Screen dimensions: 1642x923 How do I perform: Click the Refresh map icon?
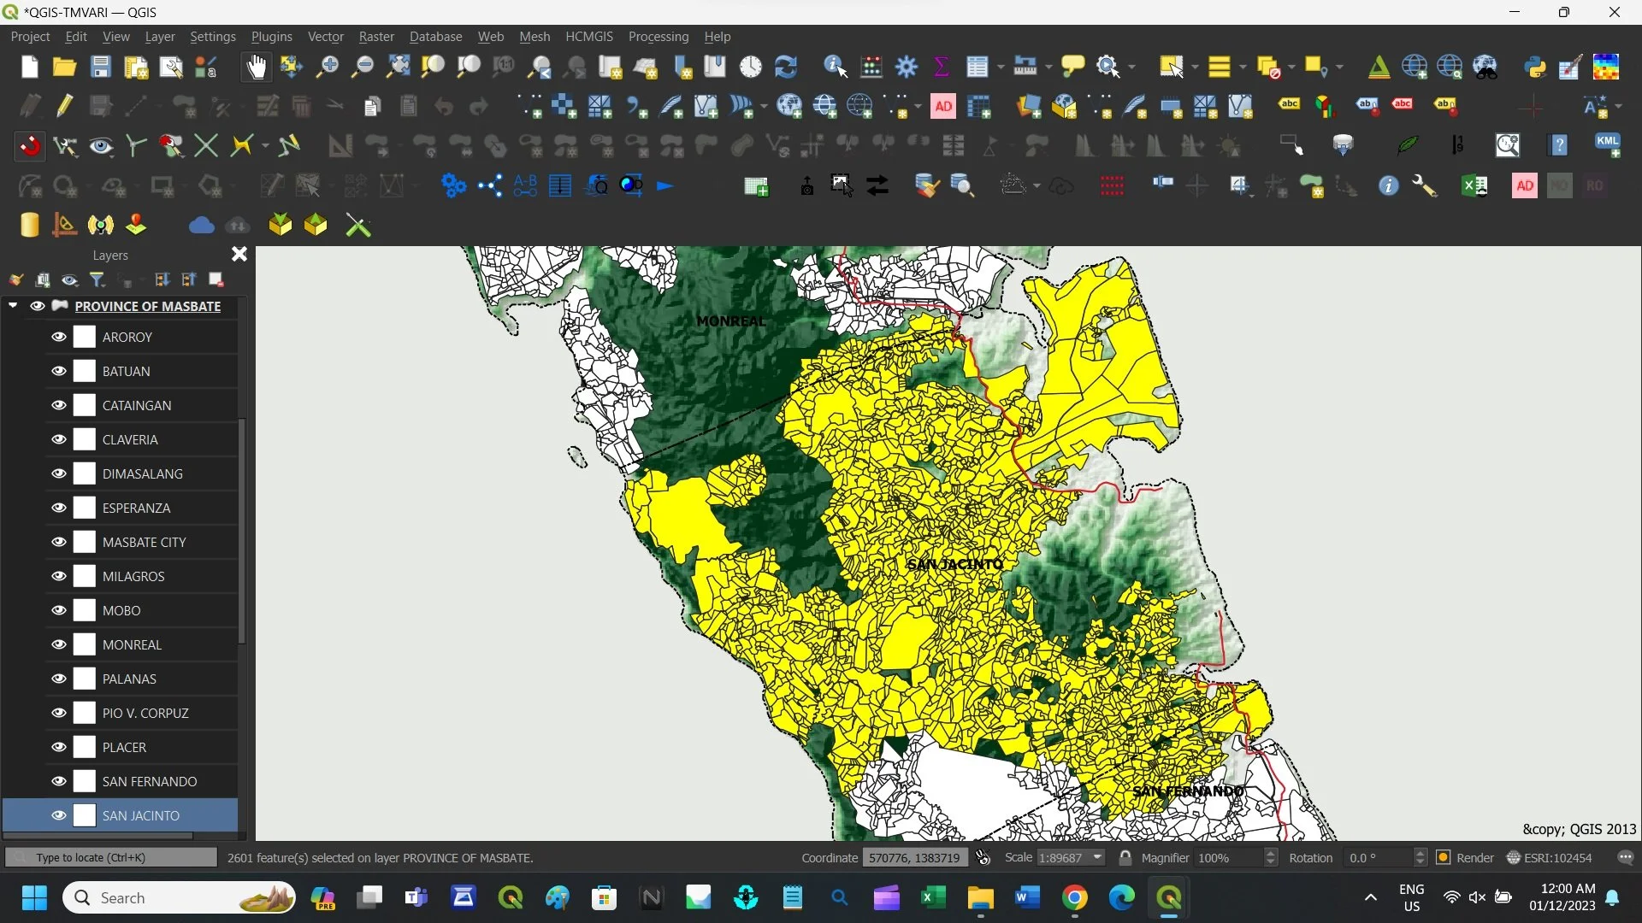[785, 67]
